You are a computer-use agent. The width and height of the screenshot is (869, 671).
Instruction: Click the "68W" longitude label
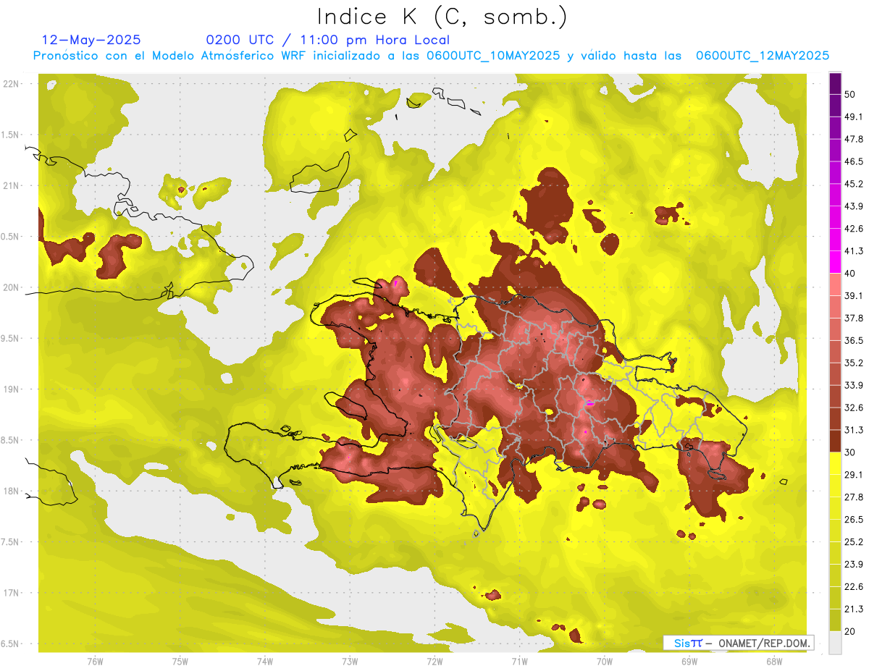(774, 661)
